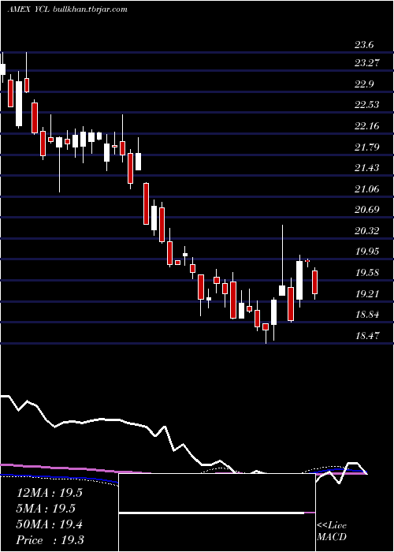The image size is (394, 552).
Task: Click the white MACD histogram box
Action: click(x=217, y=513)
